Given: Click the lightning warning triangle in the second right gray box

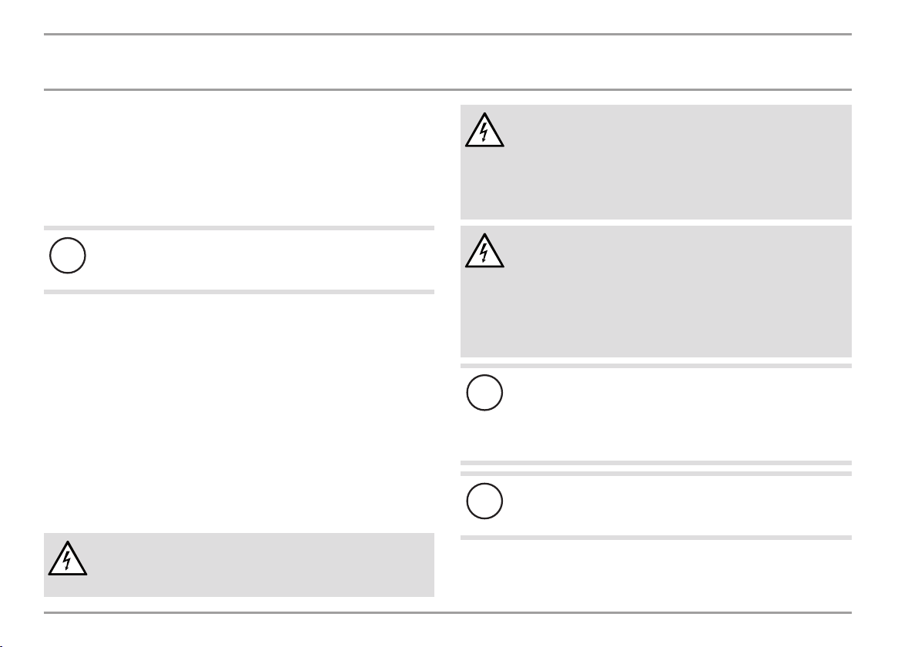Looking at the screenshot, I should (484, 250).
